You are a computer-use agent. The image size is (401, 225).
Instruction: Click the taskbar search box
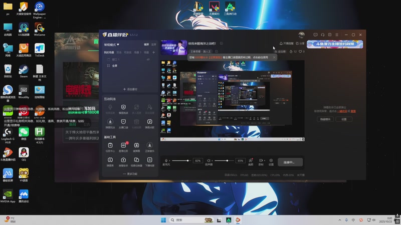click(191, 220)
